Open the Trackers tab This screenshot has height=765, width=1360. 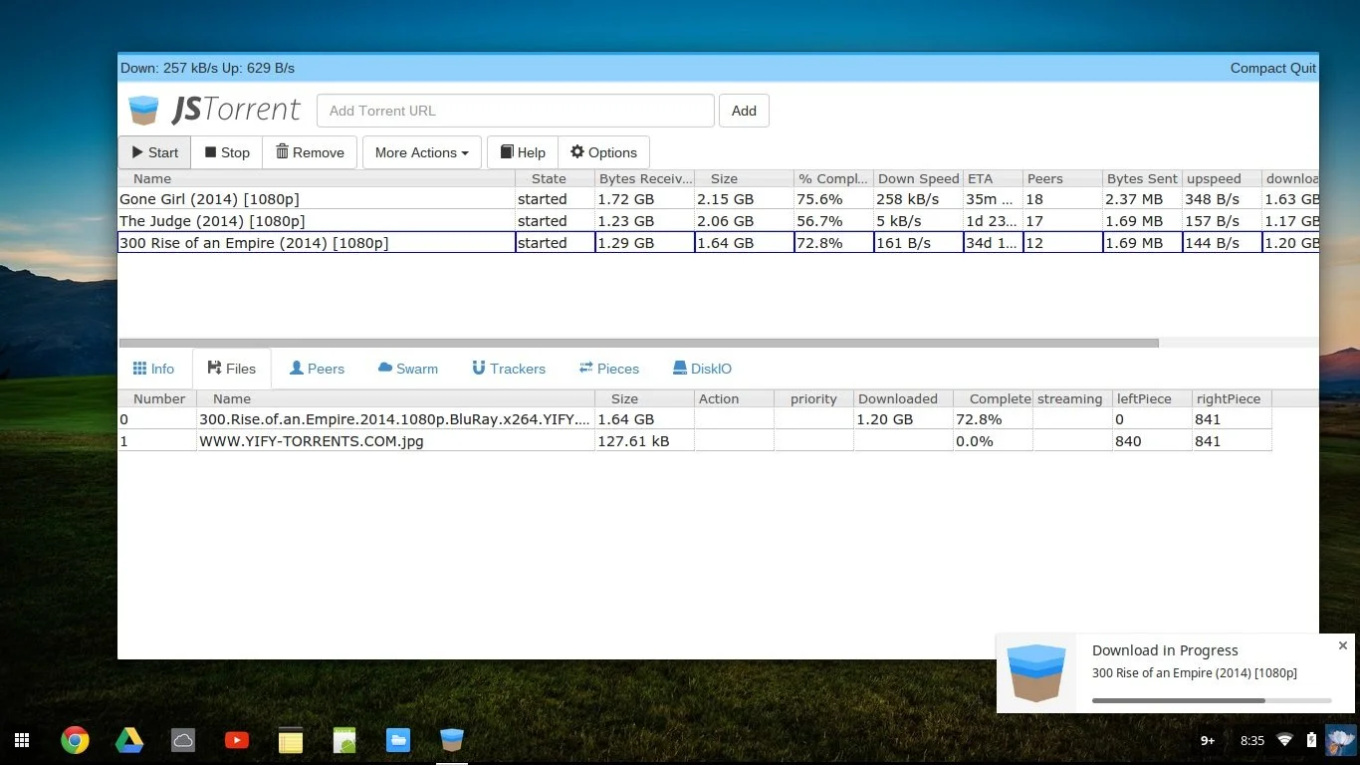(509, 369)
